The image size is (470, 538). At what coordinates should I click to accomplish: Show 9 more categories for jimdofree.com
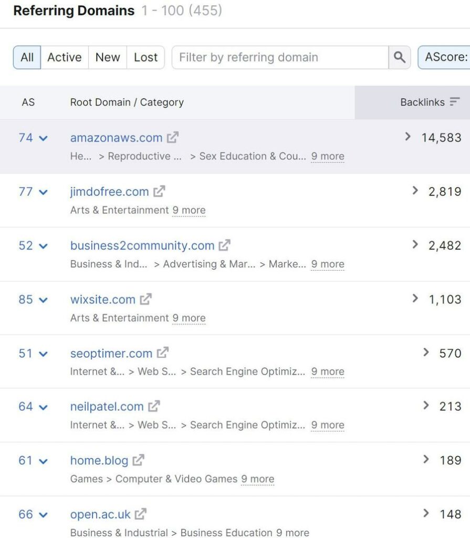(189, 210)
